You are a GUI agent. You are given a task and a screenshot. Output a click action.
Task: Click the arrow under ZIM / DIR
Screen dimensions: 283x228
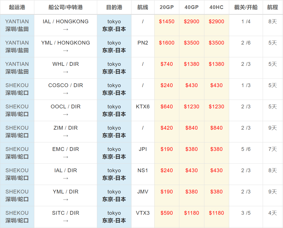66,136
